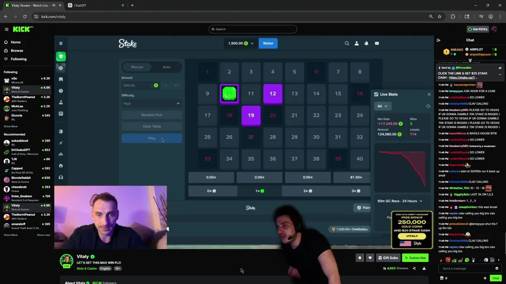The width and height of the screenshot is (506, 284).
Task: Open the Kick hamburger sidebar menu
Action: click(x=7, y=29)
